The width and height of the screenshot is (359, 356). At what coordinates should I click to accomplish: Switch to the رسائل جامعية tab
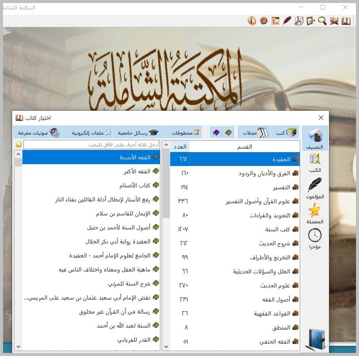click(138, 132)
